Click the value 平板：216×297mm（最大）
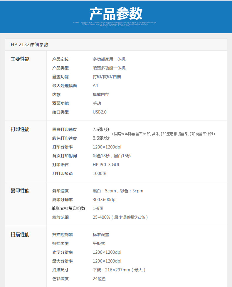The image size is (232, 287). [119, 270]
